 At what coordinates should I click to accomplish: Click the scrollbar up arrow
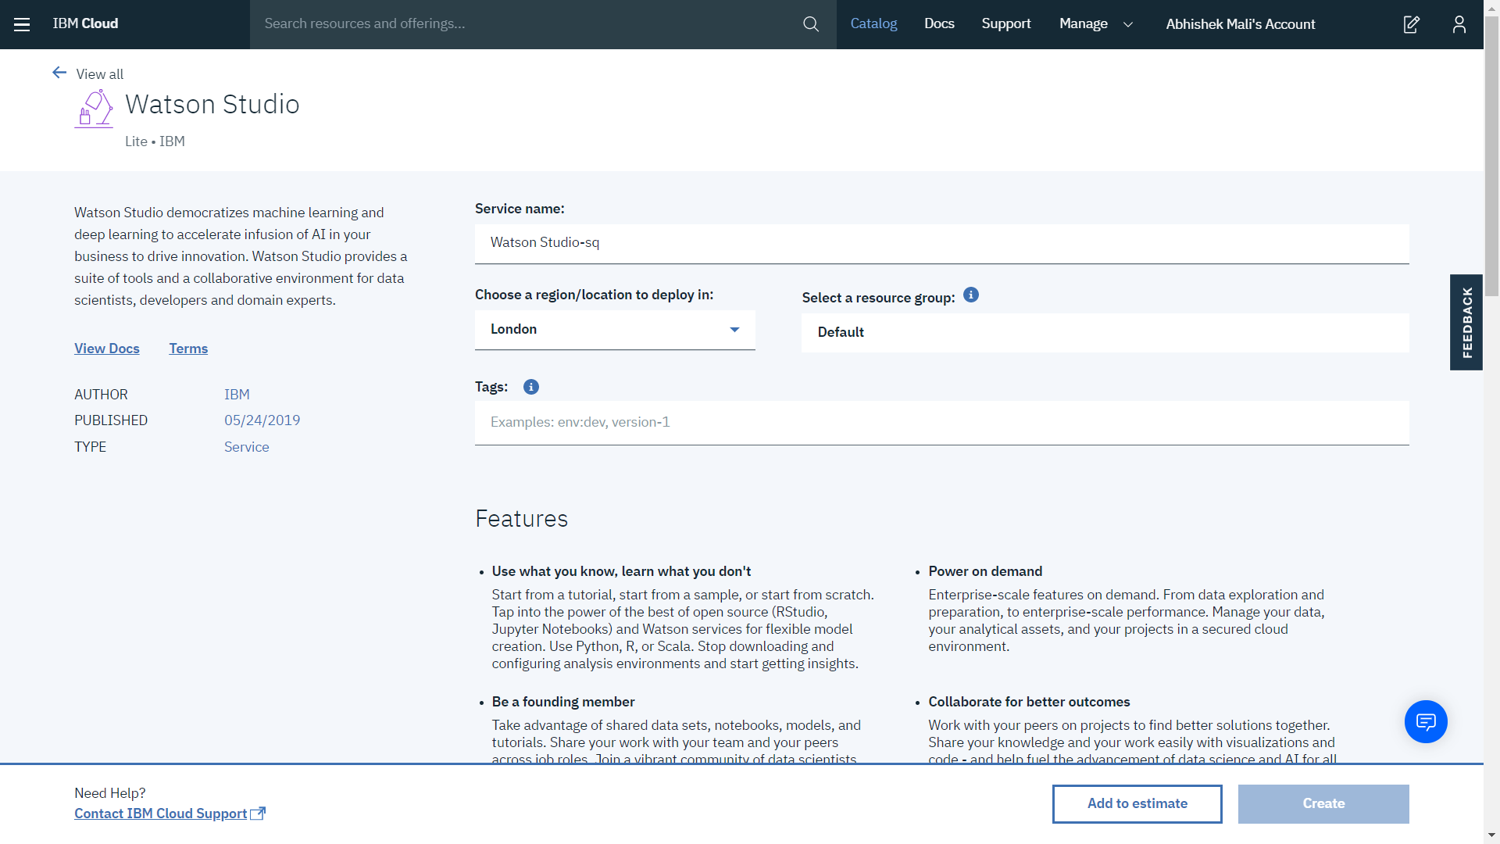(x=1491, y=7)
